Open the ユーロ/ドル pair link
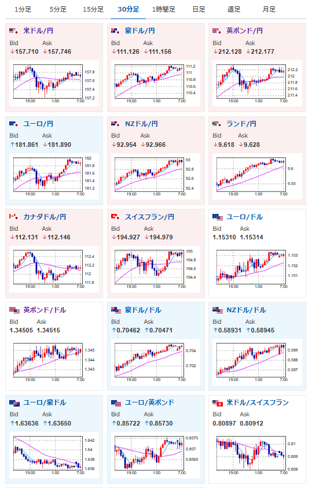This screenshot has width=312, height=488. [244, 217]
